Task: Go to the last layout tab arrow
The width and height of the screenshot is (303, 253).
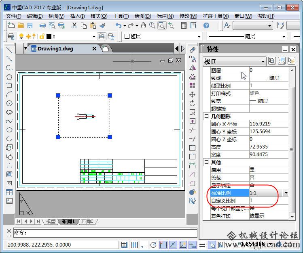Action: [38, 221]
